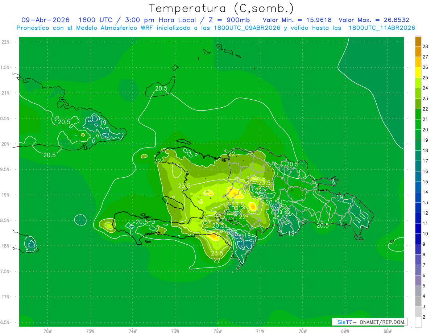Pick the white swatch below label 2

click(418, 322)
